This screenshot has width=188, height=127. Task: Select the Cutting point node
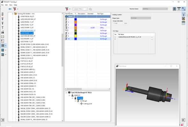tap(87, 104)
